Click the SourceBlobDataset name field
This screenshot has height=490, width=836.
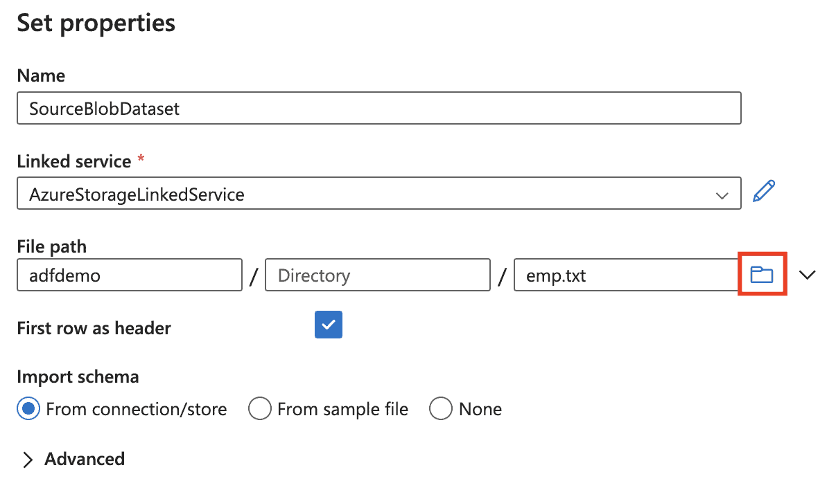pos(378,109)
